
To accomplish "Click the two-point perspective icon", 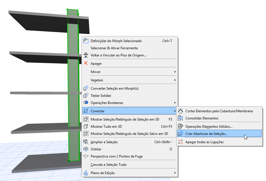I will point(86,156).
